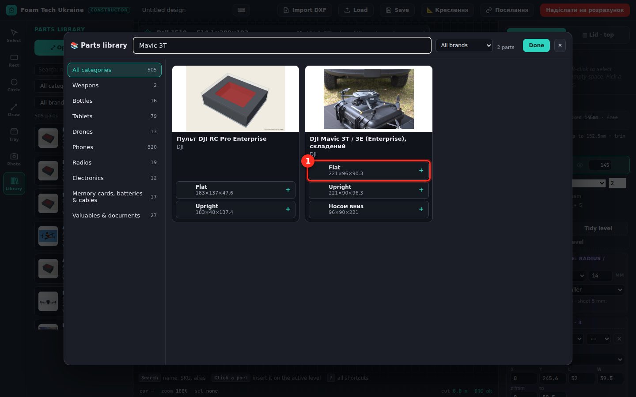The height and width of the screenshot is (397, 636).
Task: Open the All brands dropdown in Parts library
Action: coord(464,45)
